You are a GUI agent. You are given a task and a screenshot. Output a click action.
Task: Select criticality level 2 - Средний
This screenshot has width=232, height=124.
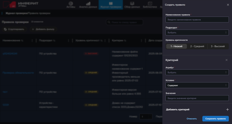pyautogui.click(x=197, y=46)
